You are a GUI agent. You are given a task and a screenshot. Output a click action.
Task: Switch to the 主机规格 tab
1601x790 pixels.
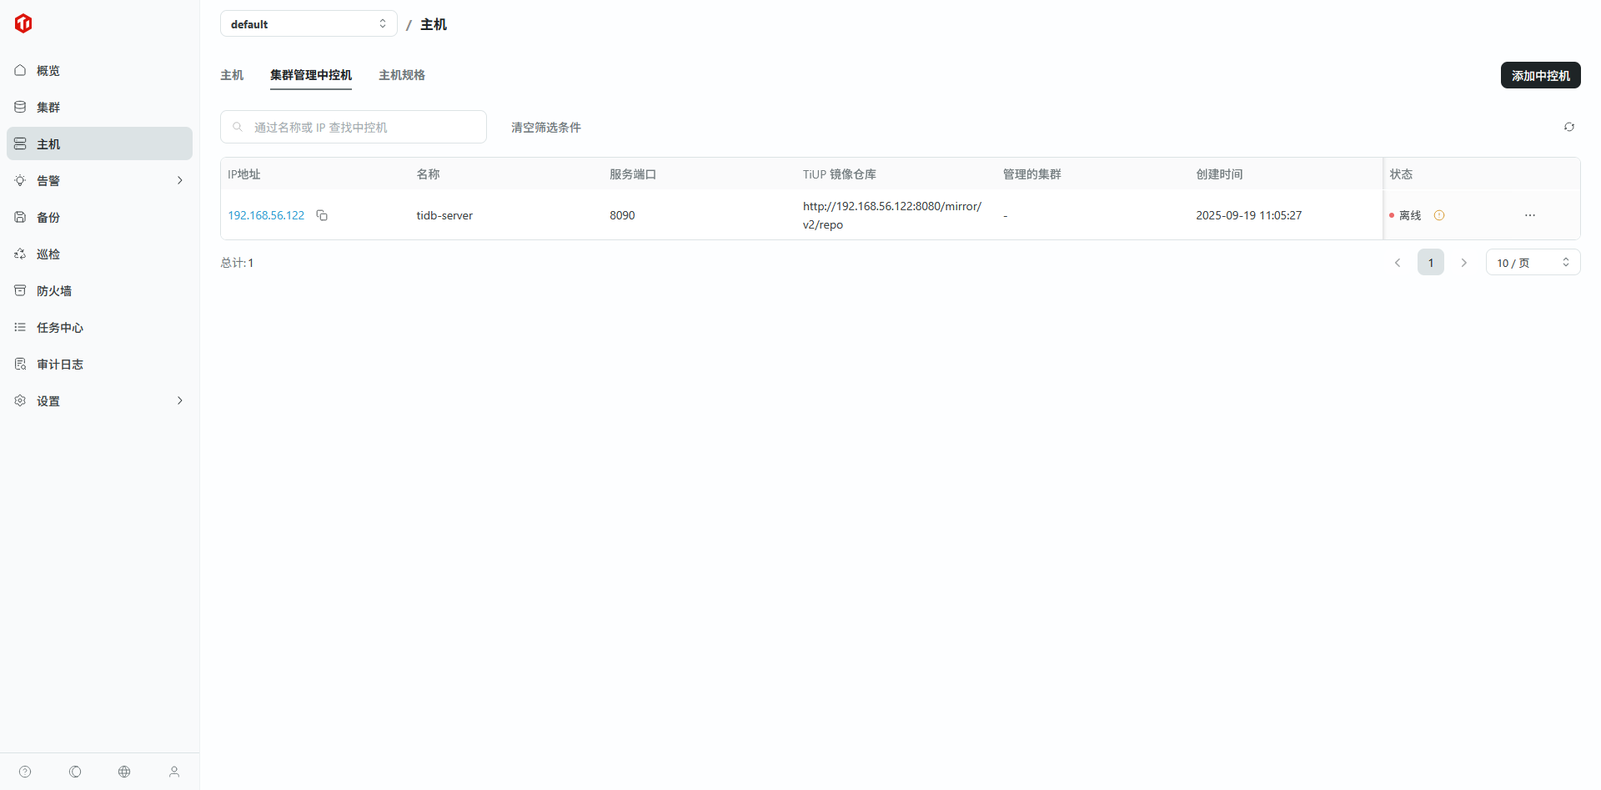pyautogui.click(x=401, y=75)
